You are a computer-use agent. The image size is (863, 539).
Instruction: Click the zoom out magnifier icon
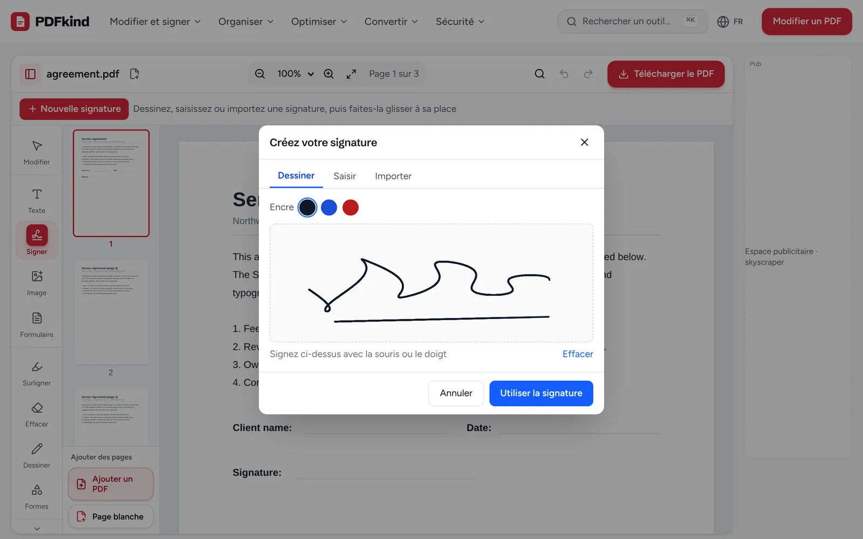(x=260, y=74)
